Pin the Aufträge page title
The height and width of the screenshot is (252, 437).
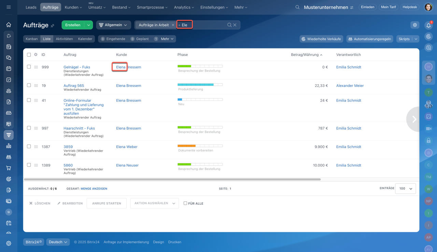[x=53, y=26]
